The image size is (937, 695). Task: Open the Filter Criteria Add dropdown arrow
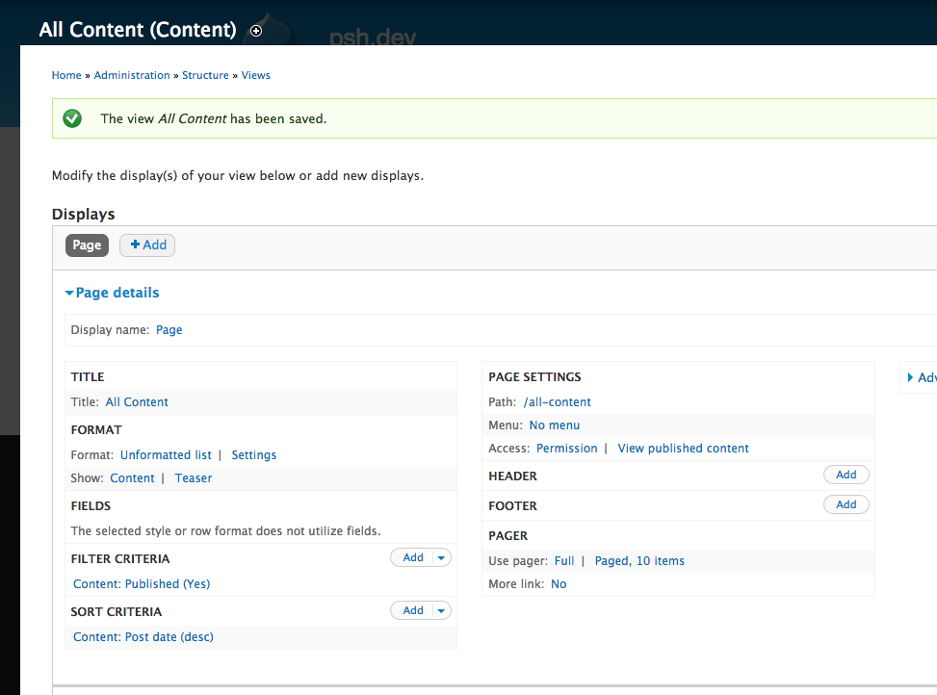click(441, 557)
